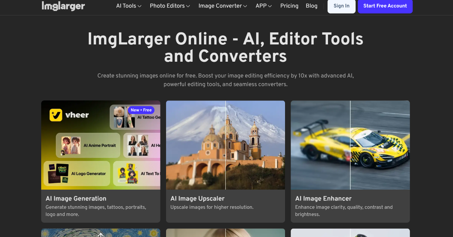Select the AI Tattoo Generator tile
Image resolution: width=453 pixels, height=237 pixels.
click(142, 117)
